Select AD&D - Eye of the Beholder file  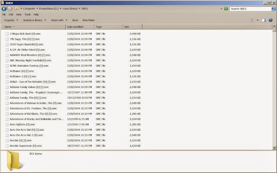[33, 82]
